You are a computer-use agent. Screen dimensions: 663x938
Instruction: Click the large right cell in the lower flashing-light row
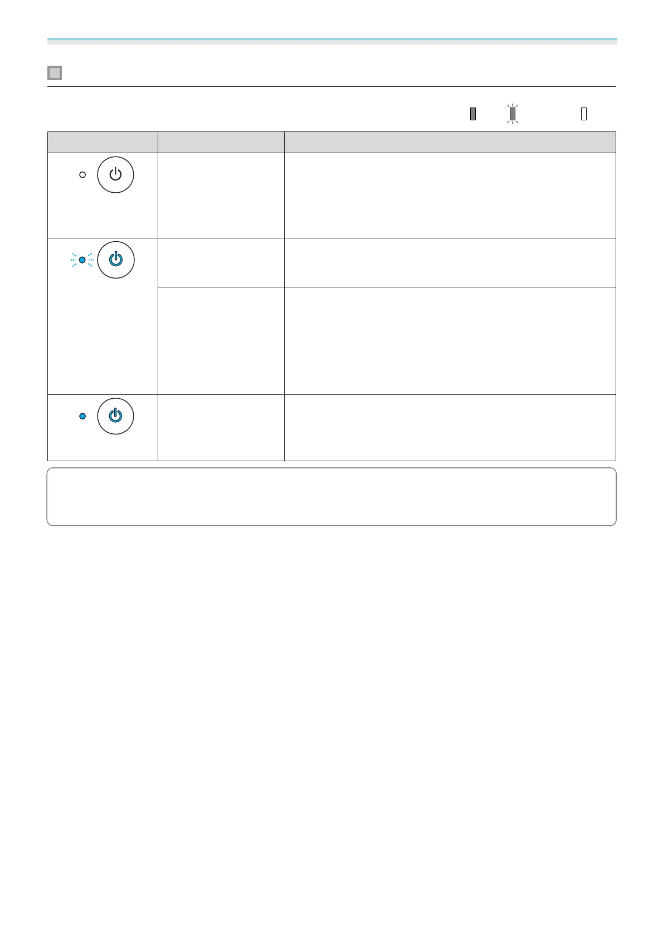(x=450, y=340)
